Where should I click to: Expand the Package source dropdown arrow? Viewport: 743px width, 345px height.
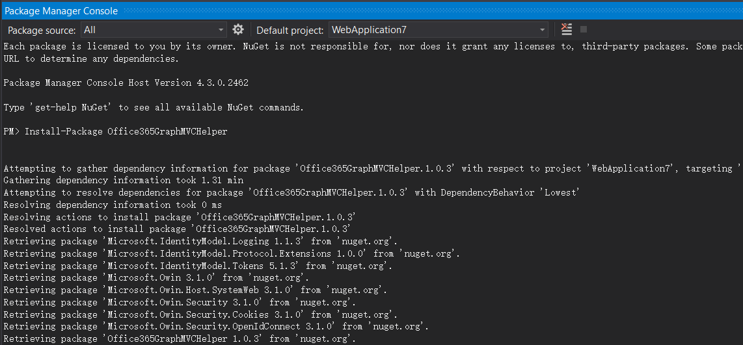[x=221, y=30]
